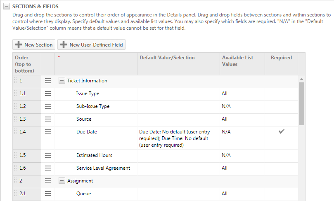Collapse the Ticket Information section
334x201 pixels.
click(62, 81)
